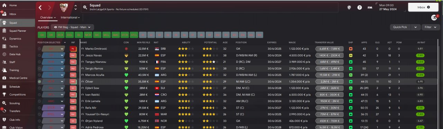
Task: Expand the FM Stag - Squad - Main view selector
Action: (x=72, y=27)
